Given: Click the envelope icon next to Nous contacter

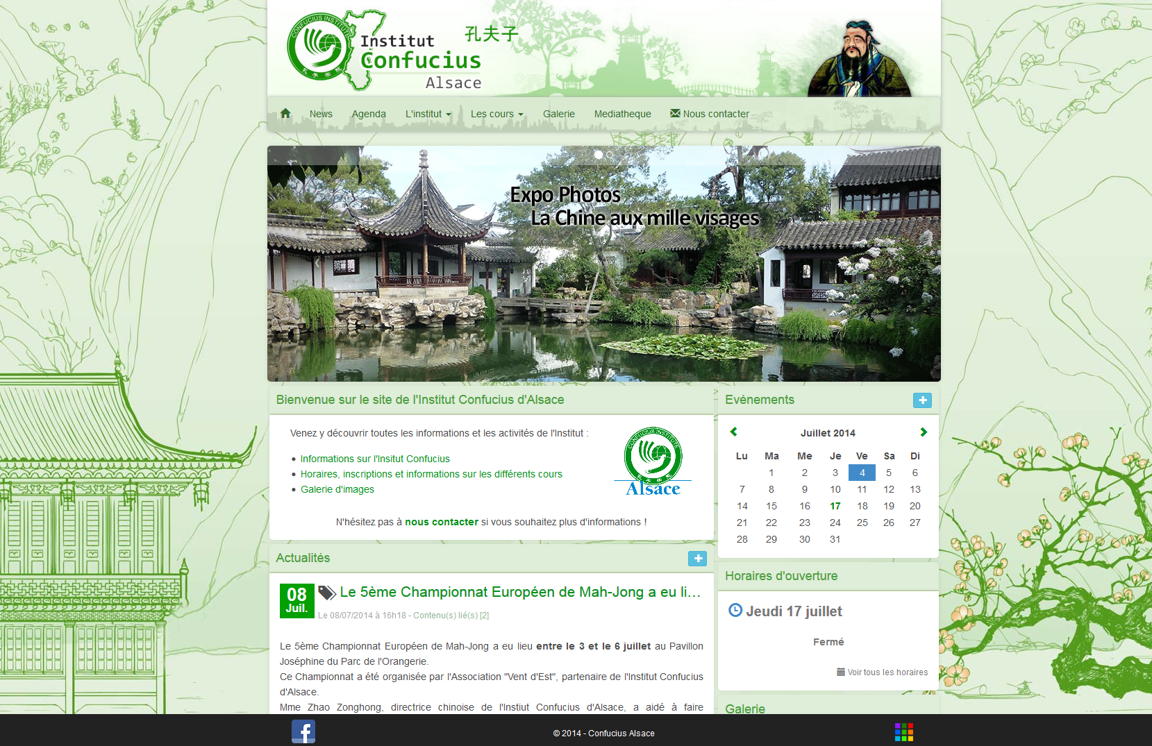Looking at the screenshot, I should click(675, 113).
